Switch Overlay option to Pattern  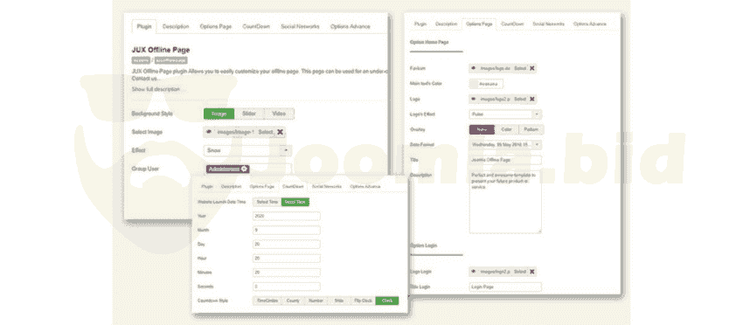(x=531, y=129)
